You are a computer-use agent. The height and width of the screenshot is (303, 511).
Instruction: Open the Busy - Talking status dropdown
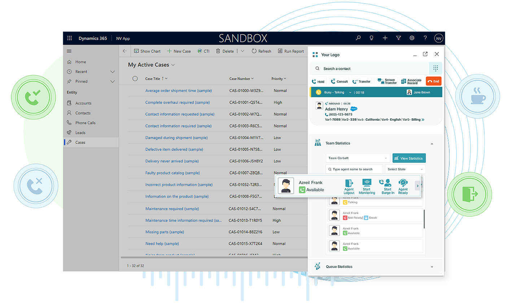350,93
